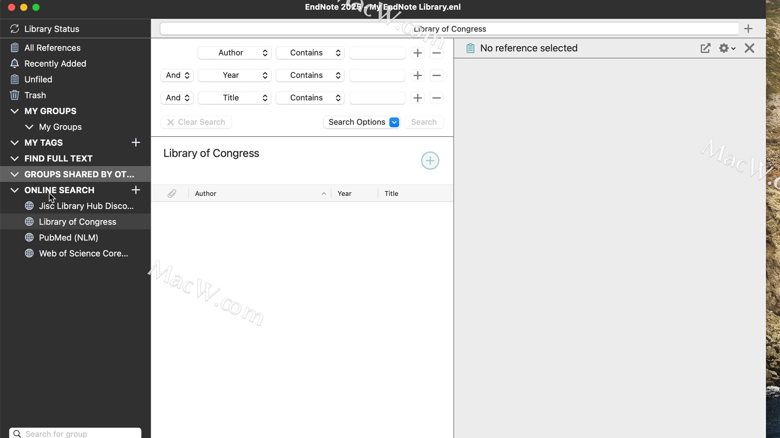Collapse the FIND FULL TEXT section

(x=15, y=158)
